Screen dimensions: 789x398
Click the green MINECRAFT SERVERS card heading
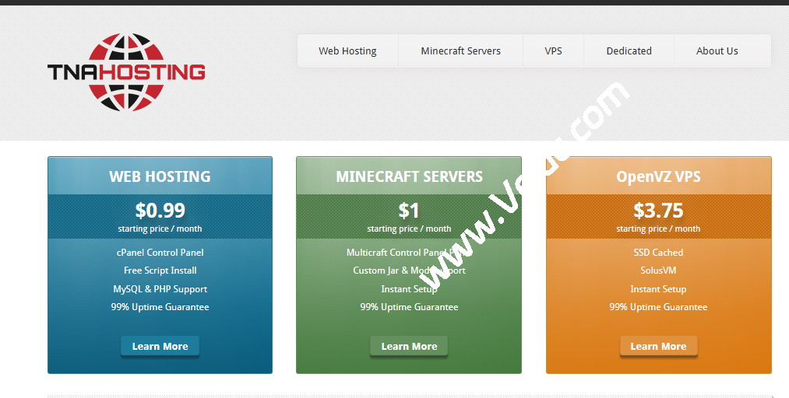pos(409,176)
